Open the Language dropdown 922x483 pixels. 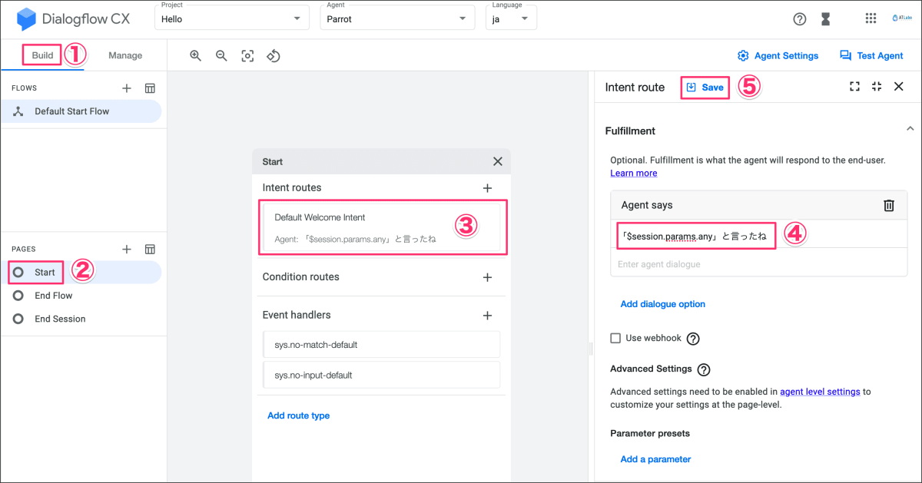511,18
